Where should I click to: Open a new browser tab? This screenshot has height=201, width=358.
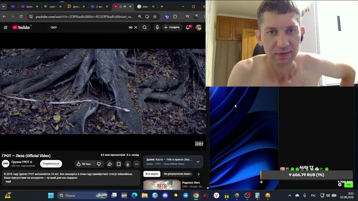(x=162, y=7)
